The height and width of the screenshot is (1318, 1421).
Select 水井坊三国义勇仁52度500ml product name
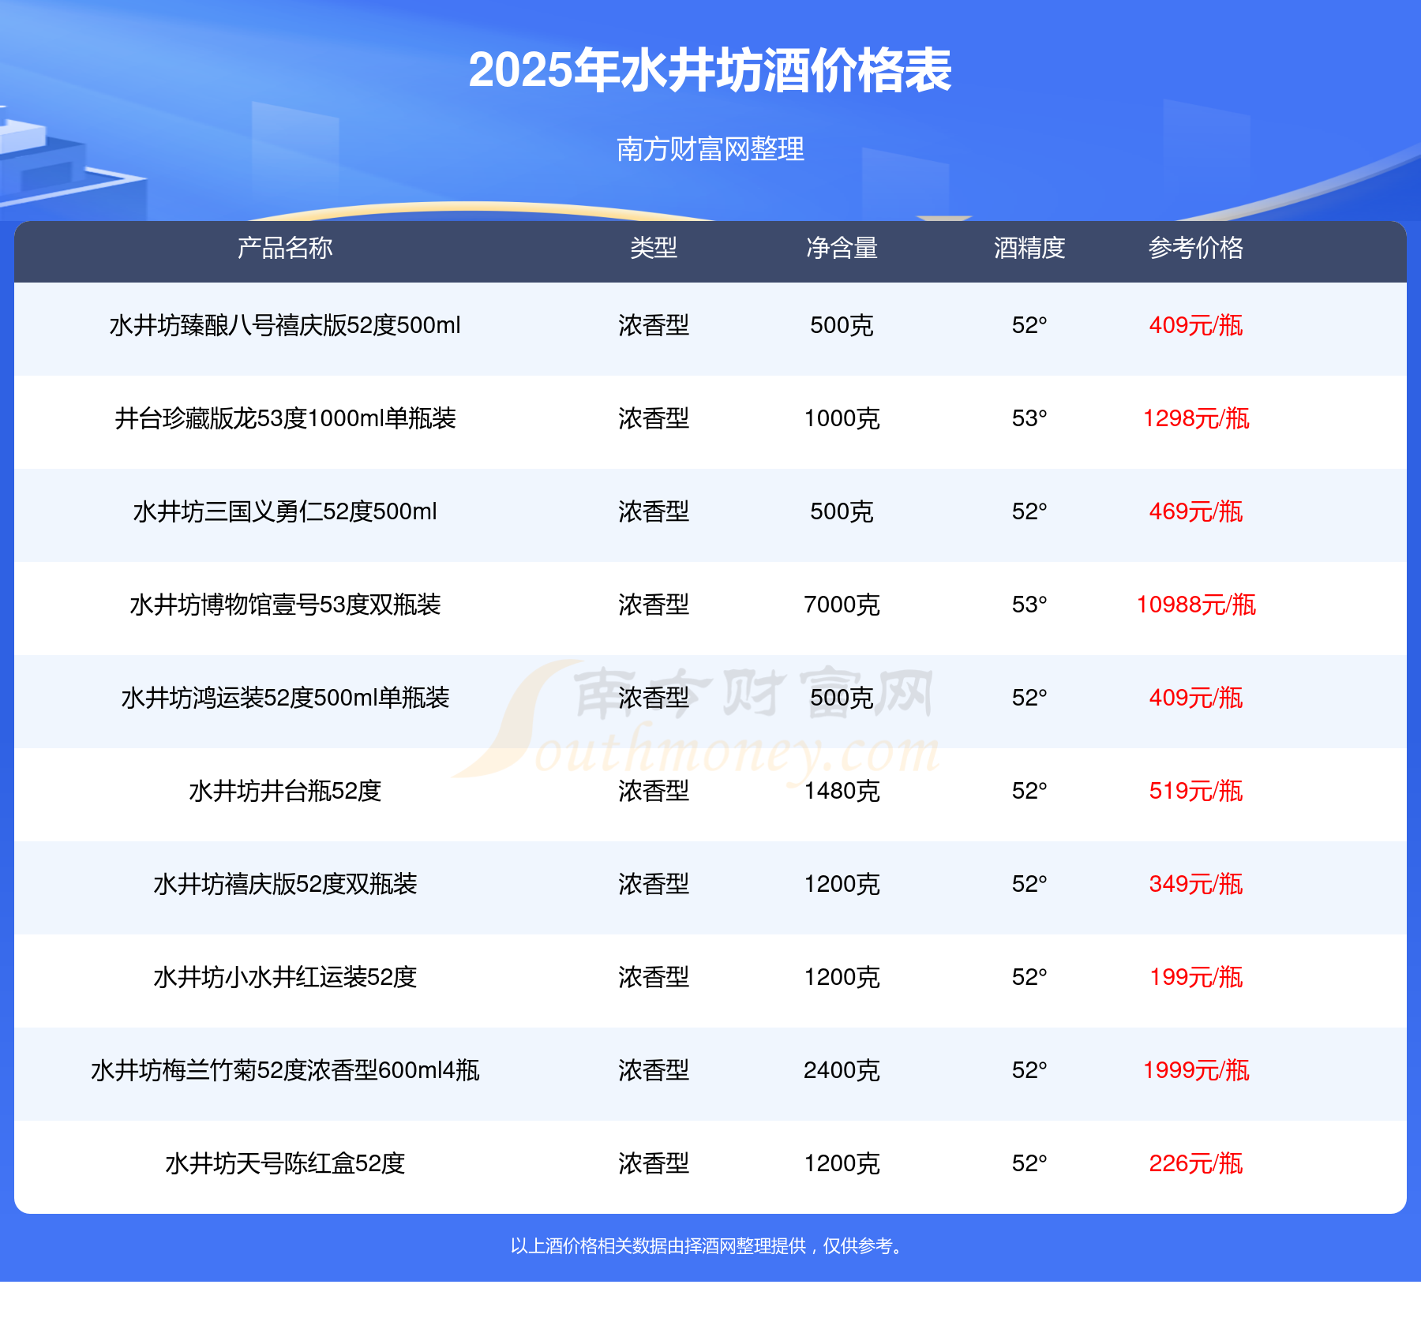point(285,511)
